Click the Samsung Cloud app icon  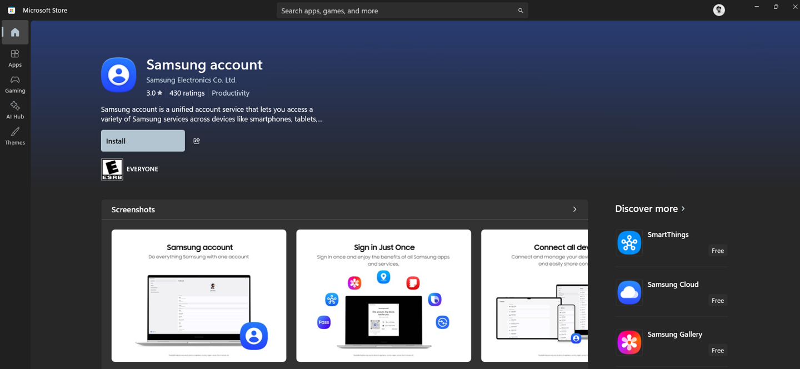(x=629, y=292)
